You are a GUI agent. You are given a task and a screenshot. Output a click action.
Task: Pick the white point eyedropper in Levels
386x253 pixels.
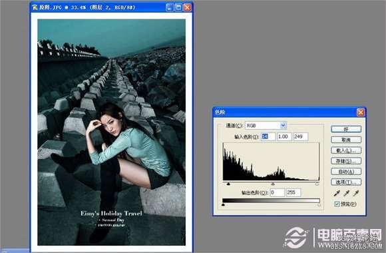pyautogui.click(x=356, y=193)
